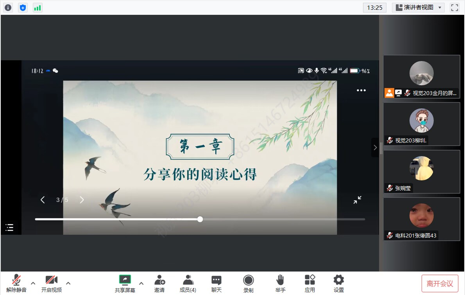Screen dimensions: 465x295
Task: Expand audio options arrow beside 解除静音
Action: coord(33,283)
